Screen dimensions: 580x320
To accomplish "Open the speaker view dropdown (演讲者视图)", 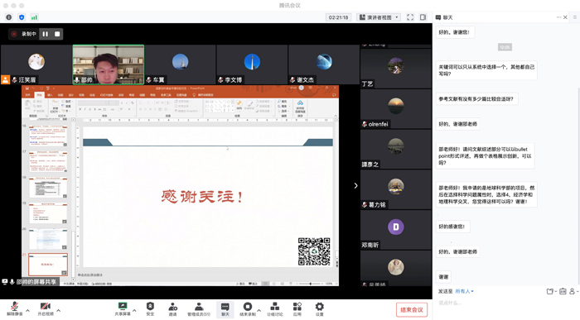I will pyautogui.click(x=379, y=17).
